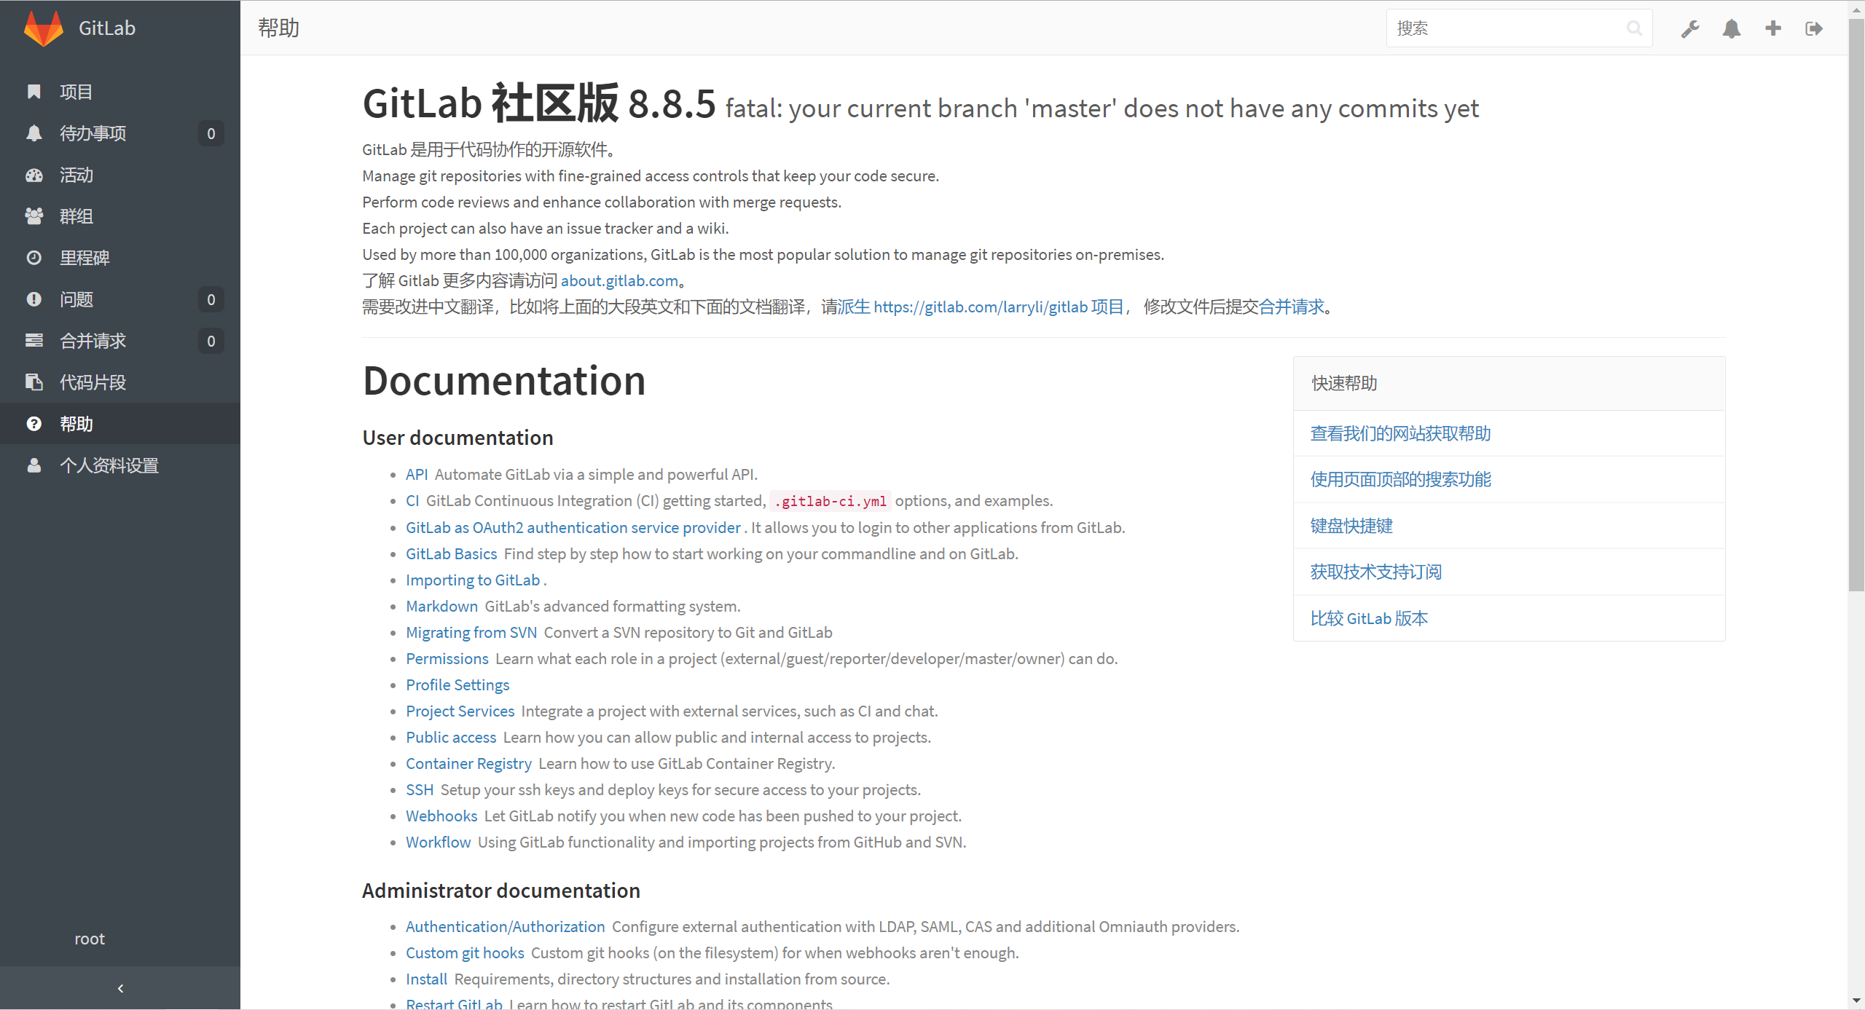Viewport: 1865px width, 1010px height.
Task: Focus the 搜索 search field
Action: [1519, 28]
